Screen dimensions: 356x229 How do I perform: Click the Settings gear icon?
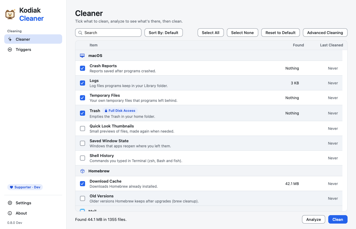[x=10, y=203]
